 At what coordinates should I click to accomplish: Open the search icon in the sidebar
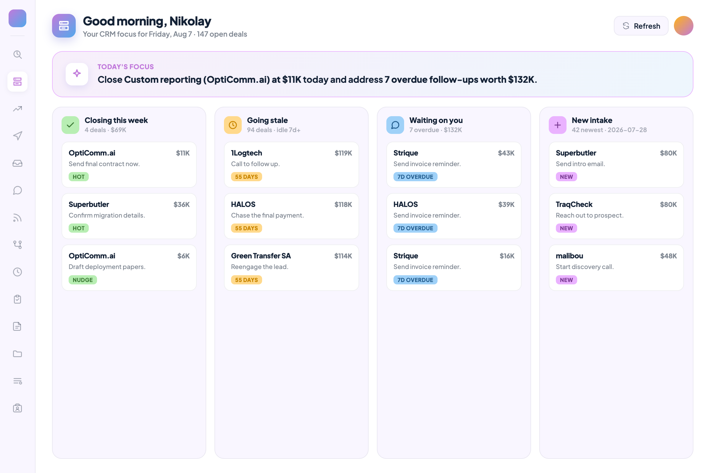pos(17,55)
